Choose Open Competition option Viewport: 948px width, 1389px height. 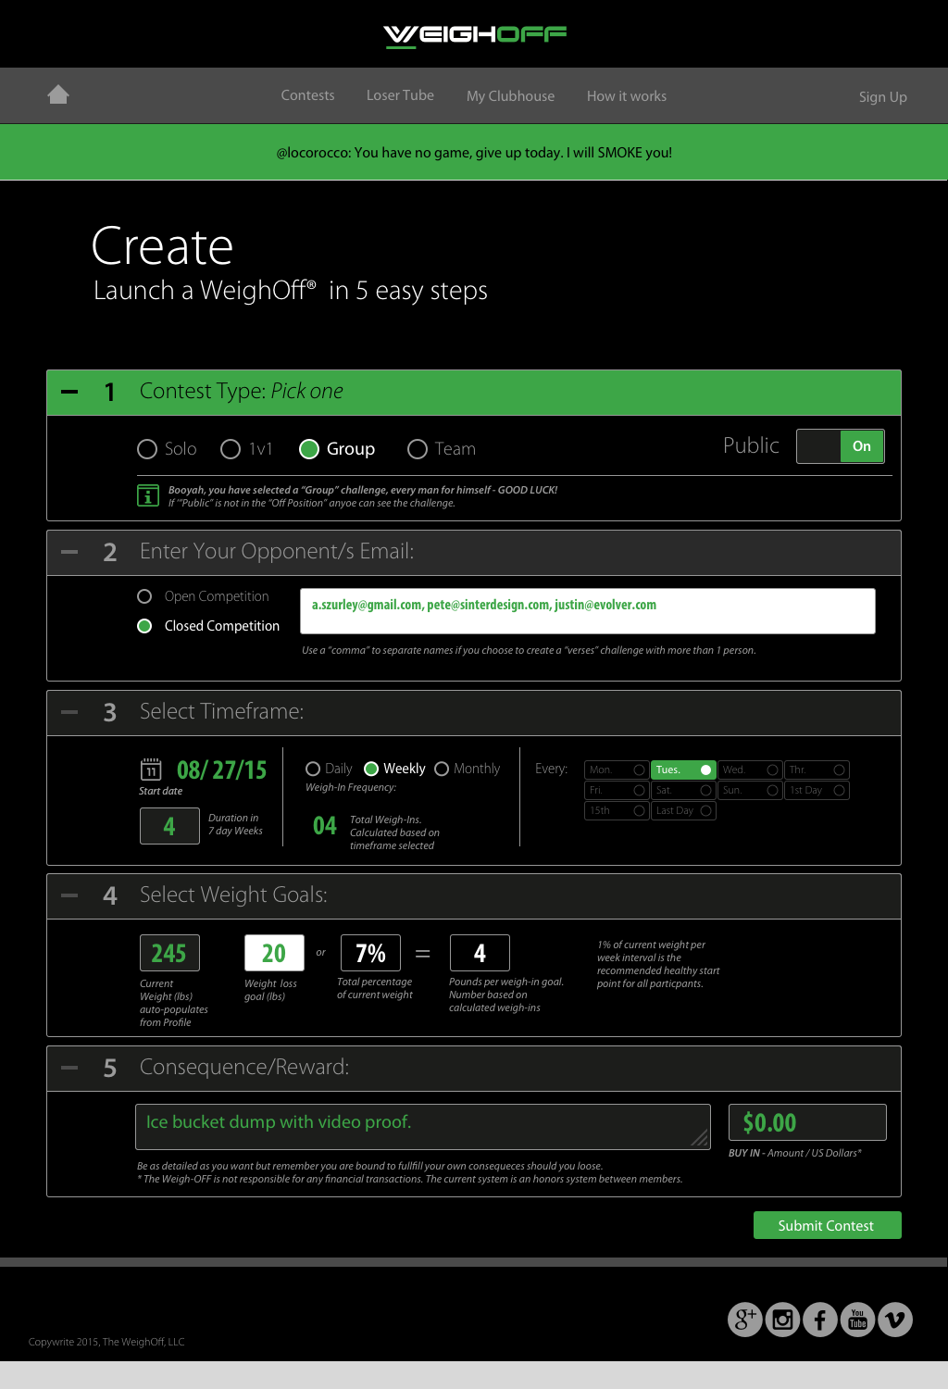tap(144, 596)
